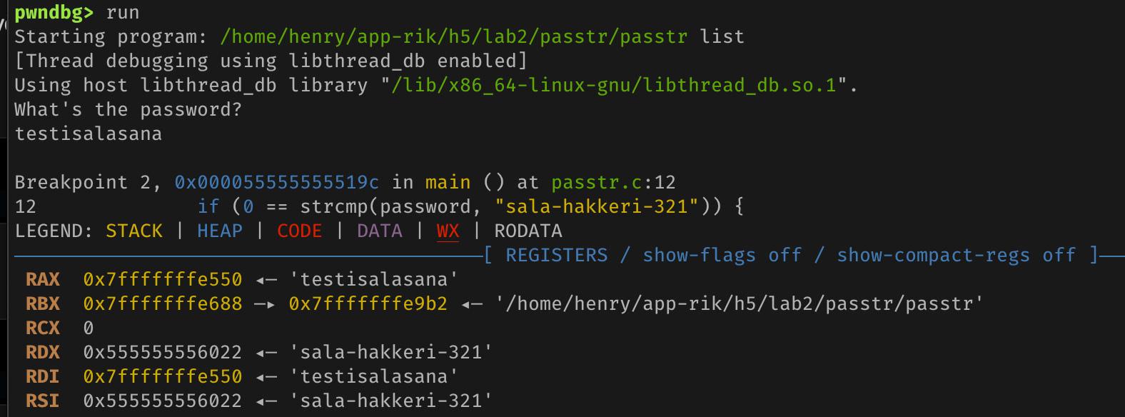
Task: Click the DATA legend label
Action: coord(380,231)
